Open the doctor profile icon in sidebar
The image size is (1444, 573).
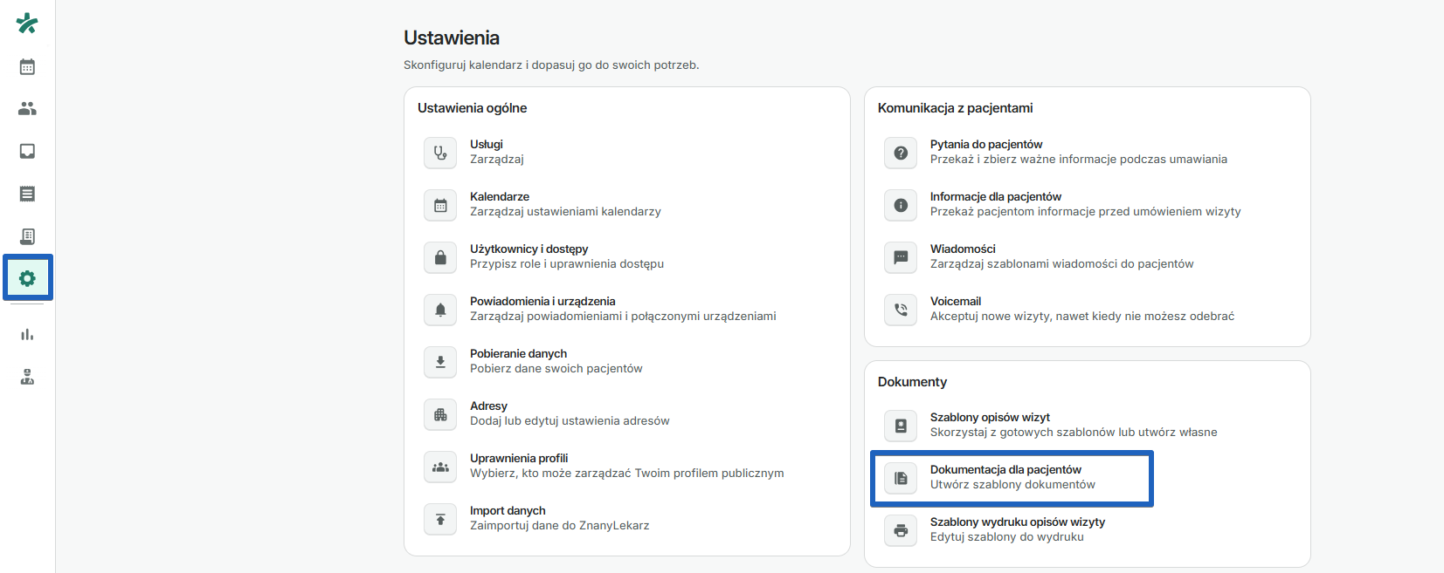[27, 377]
